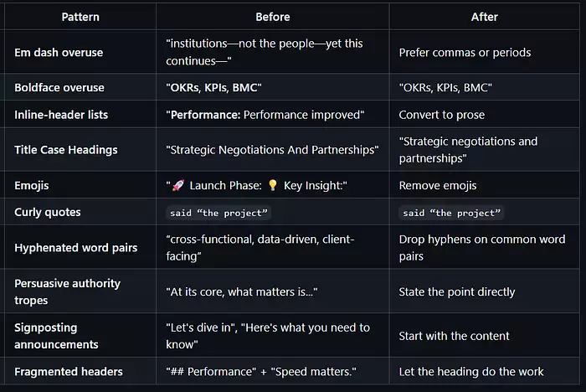The image size is (586, 392).
Task: Click the Before column header
Action: coord(273,16)
